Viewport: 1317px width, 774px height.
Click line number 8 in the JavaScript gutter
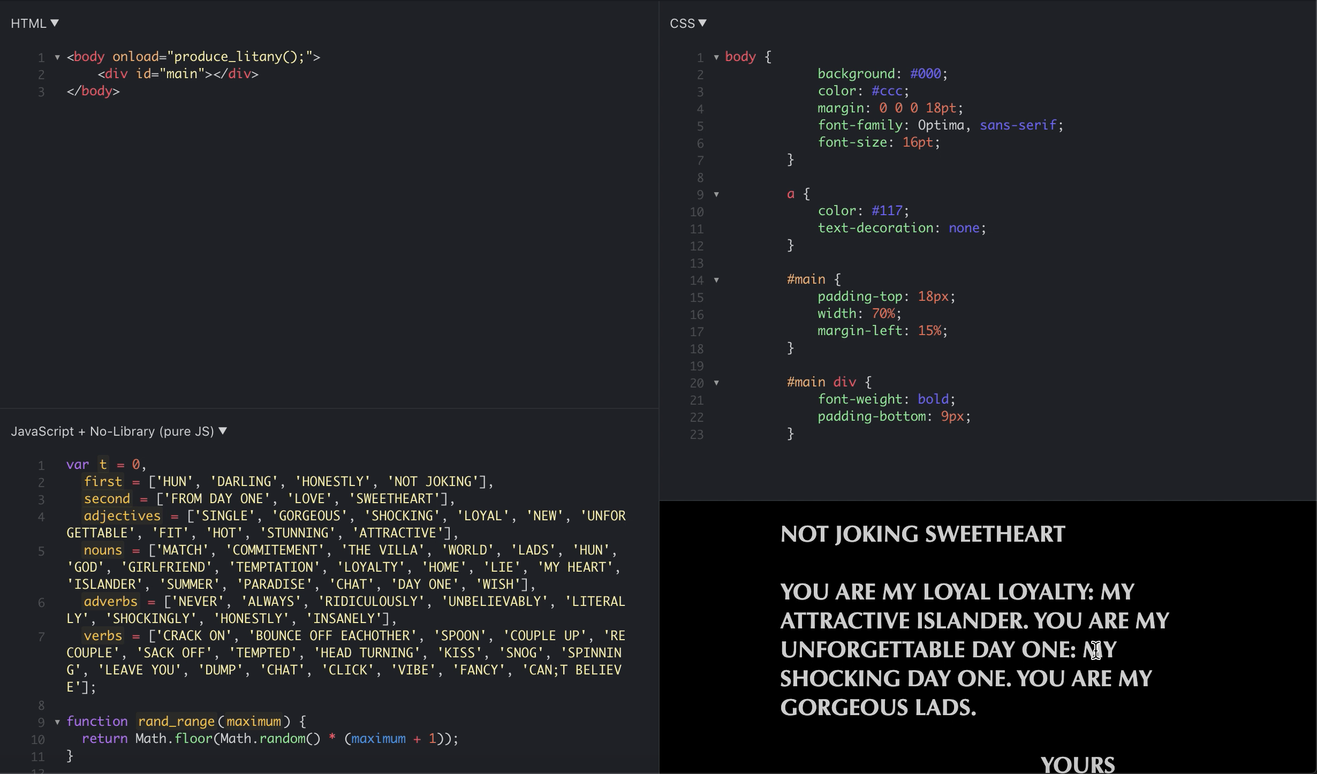[41, 705]
